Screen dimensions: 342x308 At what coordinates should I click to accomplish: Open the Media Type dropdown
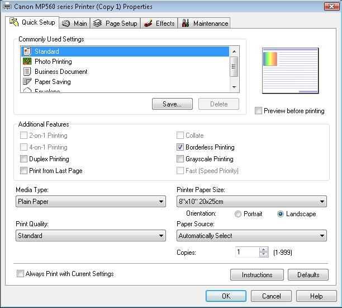point(91,202)
